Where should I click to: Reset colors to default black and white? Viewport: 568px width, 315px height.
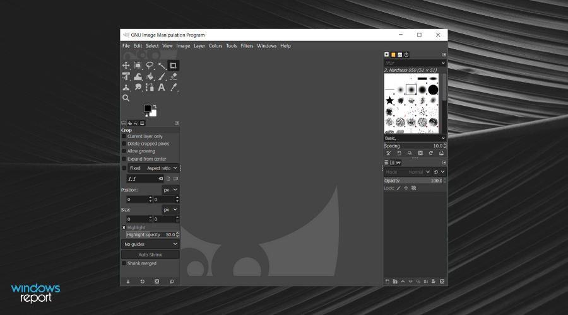146,115
